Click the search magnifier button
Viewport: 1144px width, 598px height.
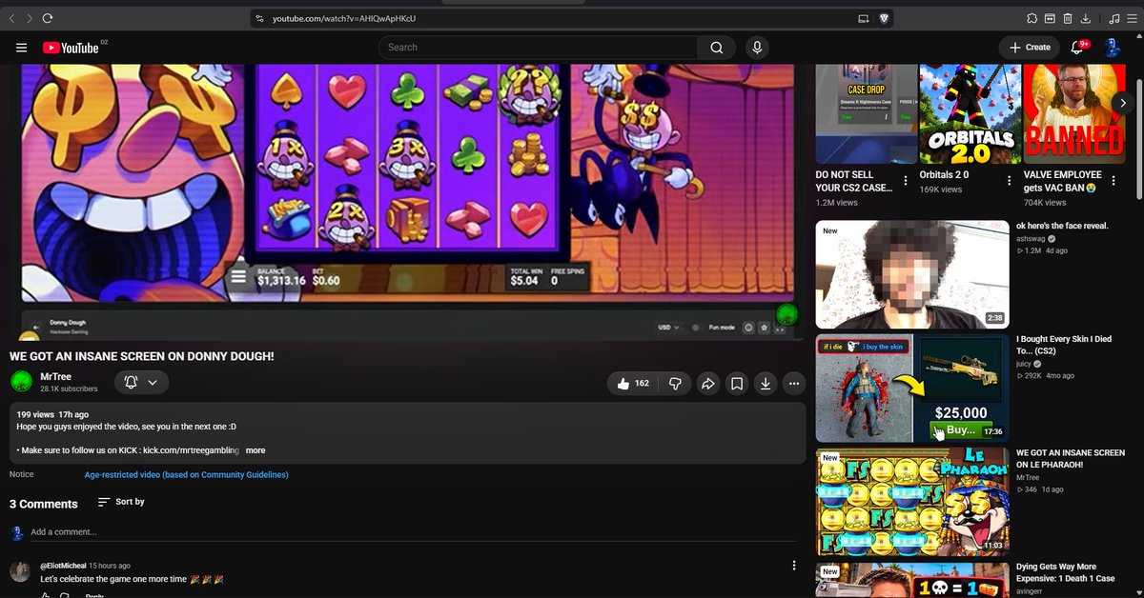coord(716,48)
